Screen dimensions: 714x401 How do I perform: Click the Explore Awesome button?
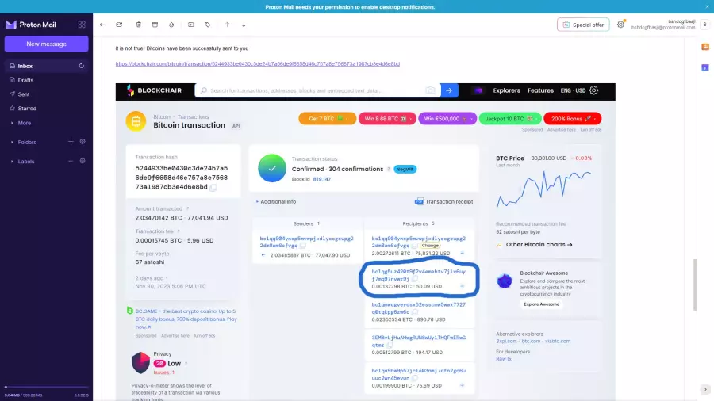pos(541,304)
